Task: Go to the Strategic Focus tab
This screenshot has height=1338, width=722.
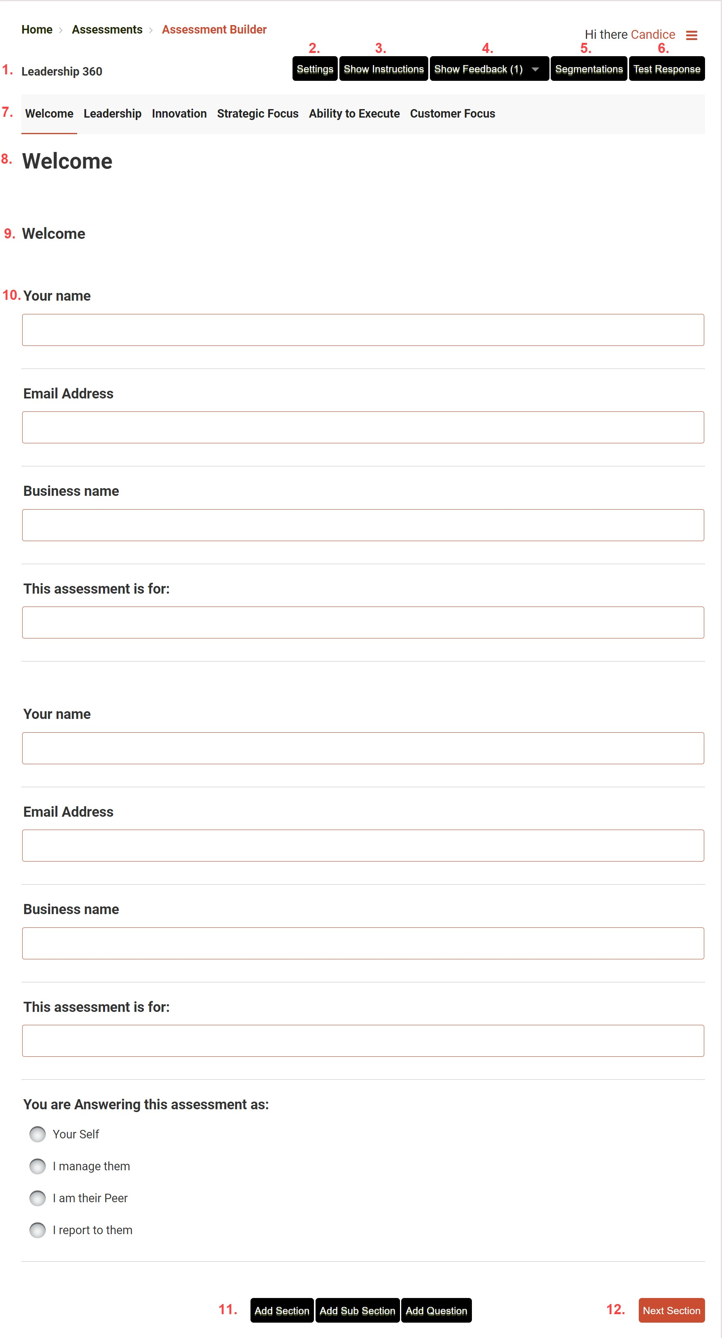Action: coord(258,114)
